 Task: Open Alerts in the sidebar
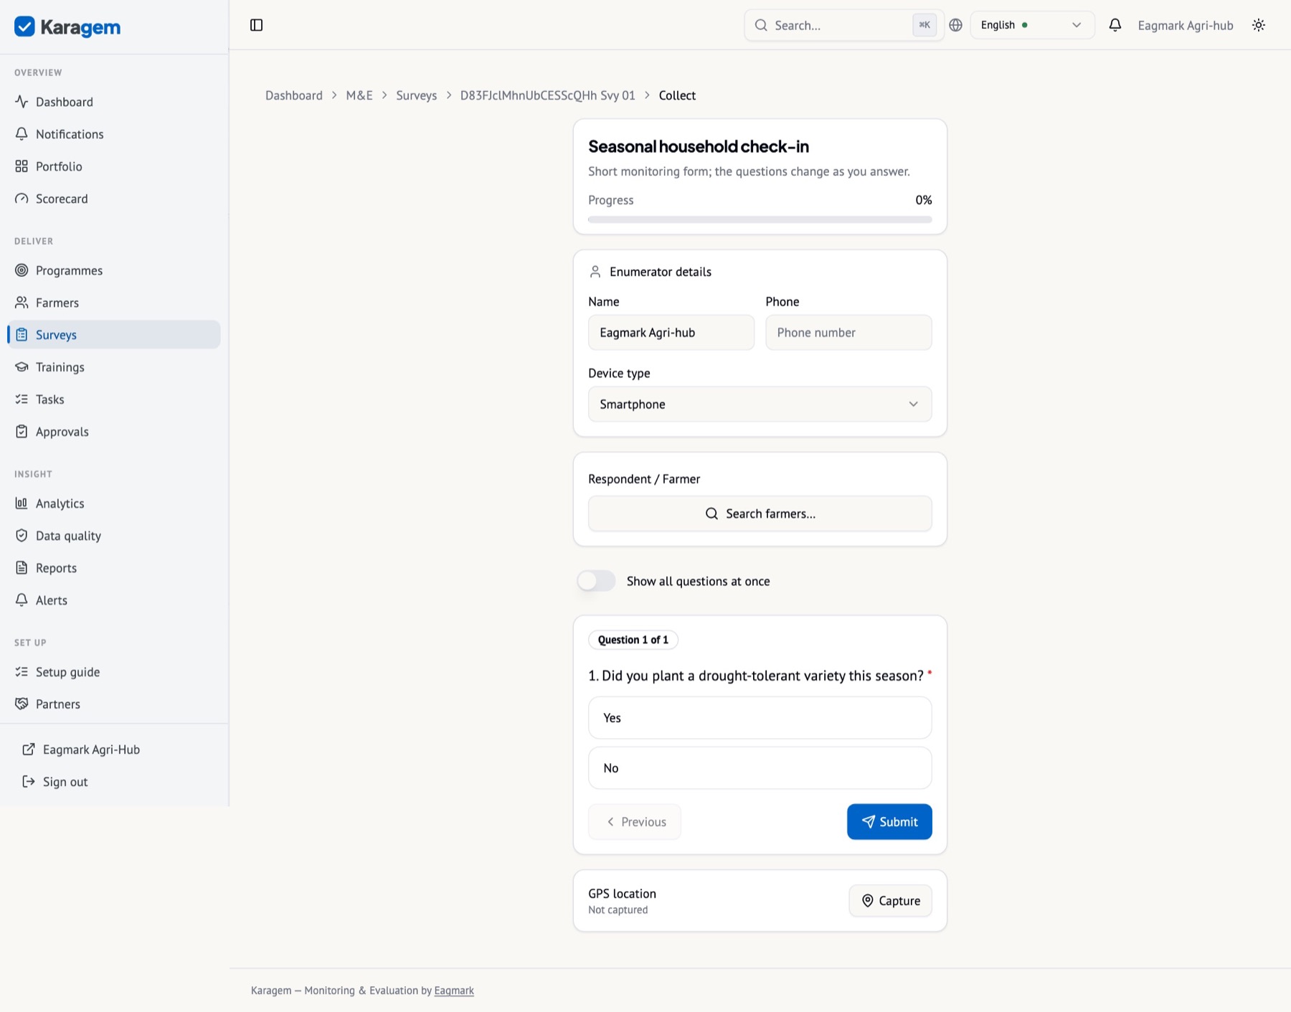[114, 600]
